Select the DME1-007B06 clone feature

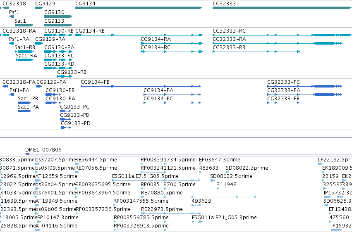189,154
